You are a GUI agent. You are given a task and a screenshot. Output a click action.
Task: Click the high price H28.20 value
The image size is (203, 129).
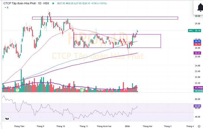(70, 3)
